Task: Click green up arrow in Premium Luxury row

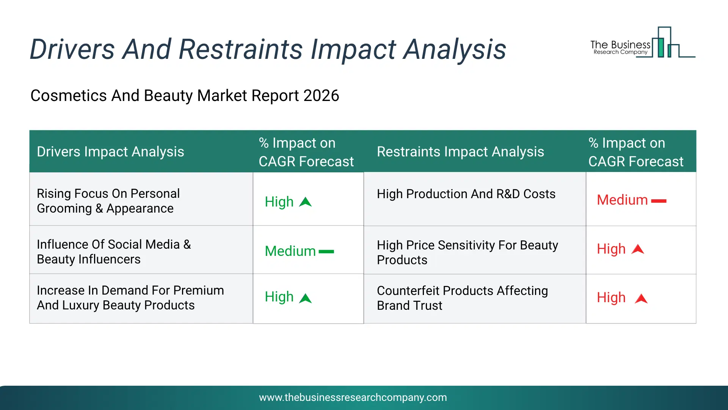Action: (305, 298)
